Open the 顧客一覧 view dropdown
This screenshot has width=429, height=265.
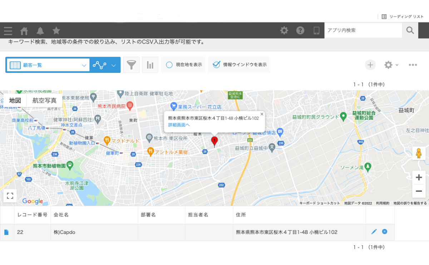pos(48,65)
